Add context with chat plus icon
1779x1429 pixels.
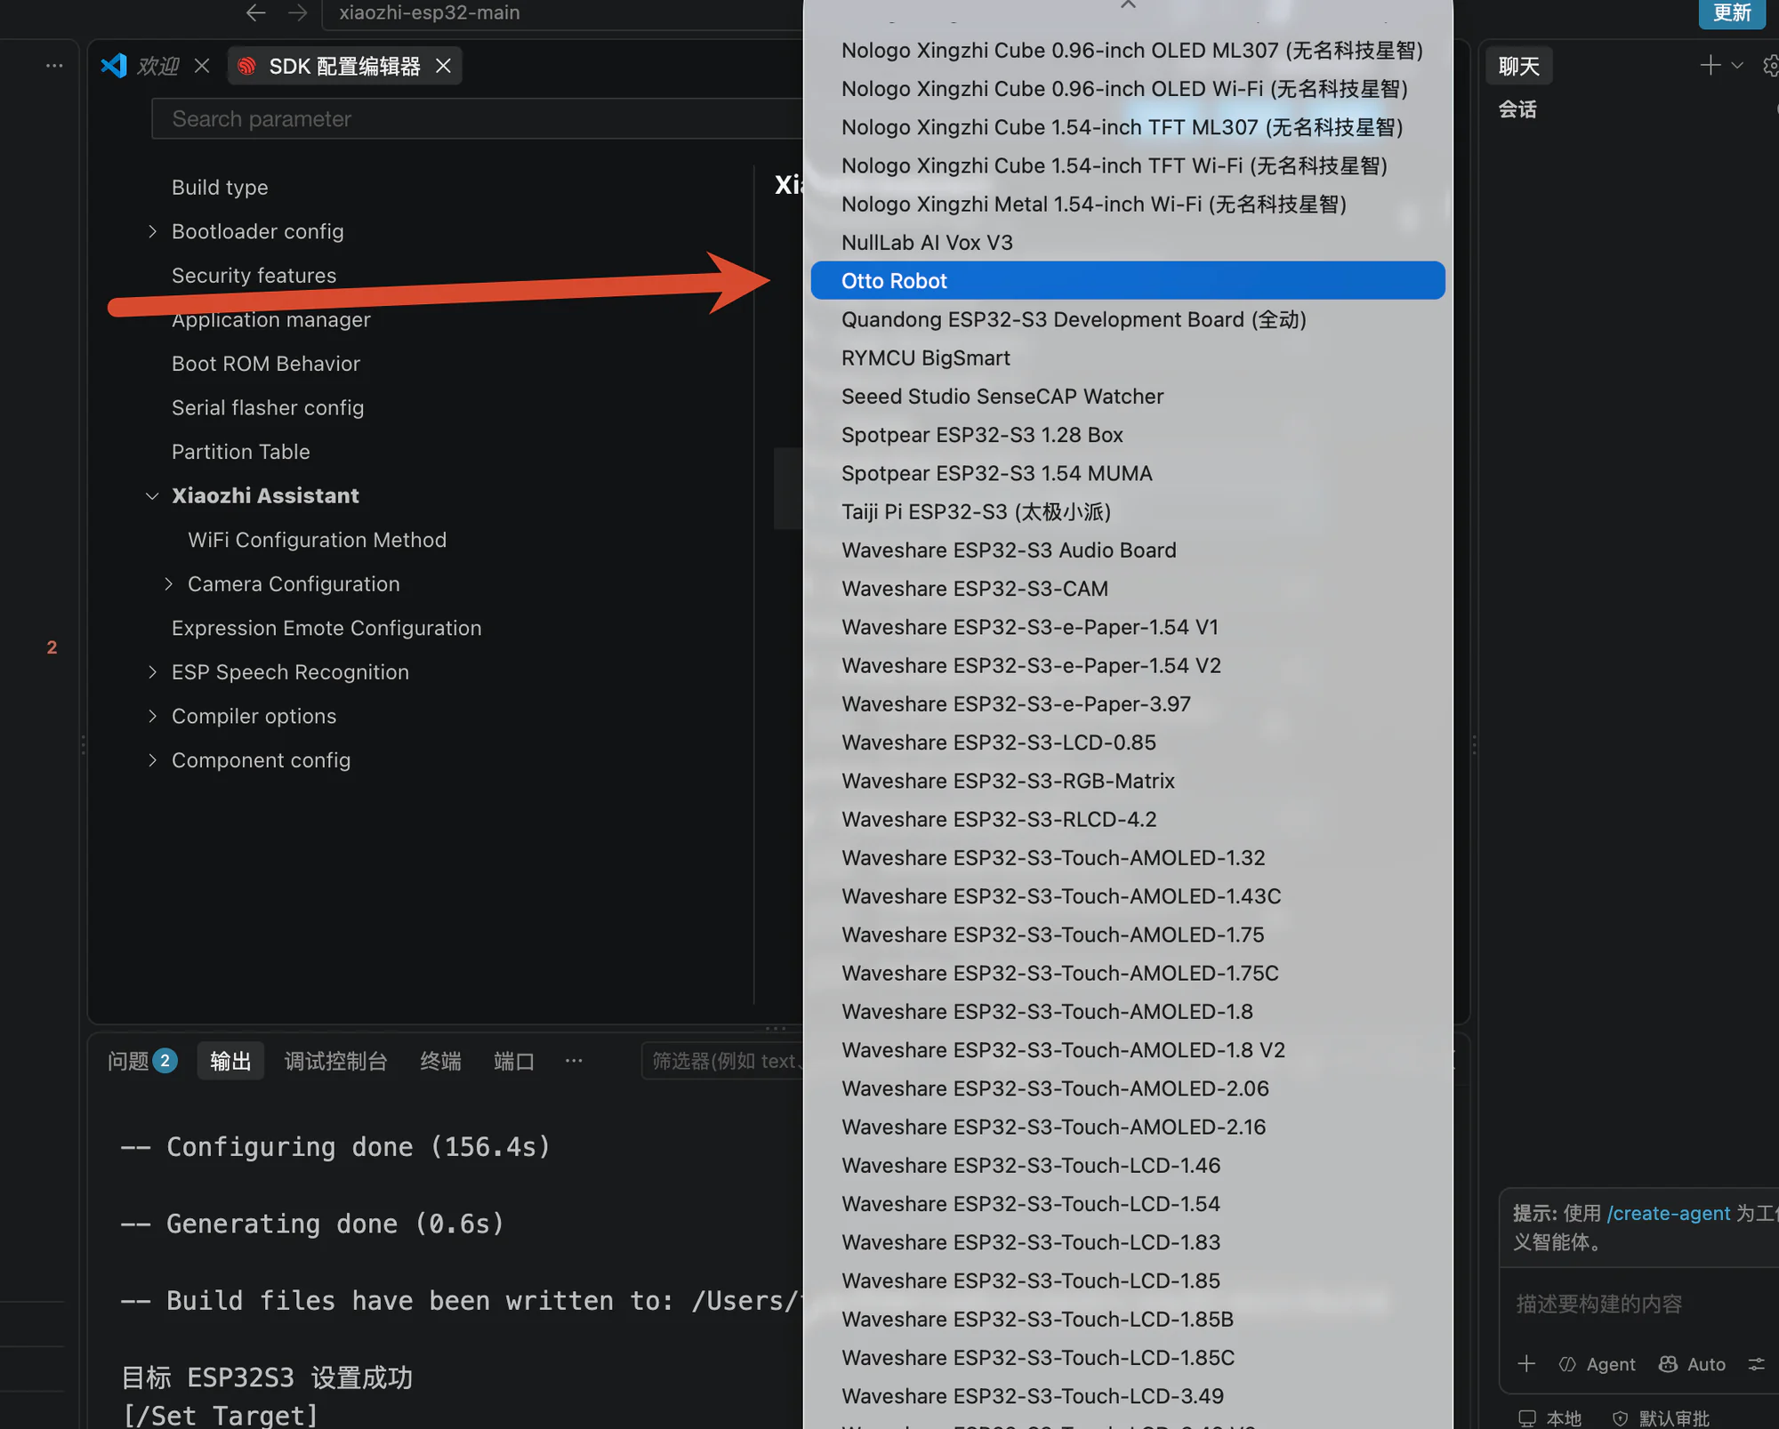[x=1526, y=1363]
